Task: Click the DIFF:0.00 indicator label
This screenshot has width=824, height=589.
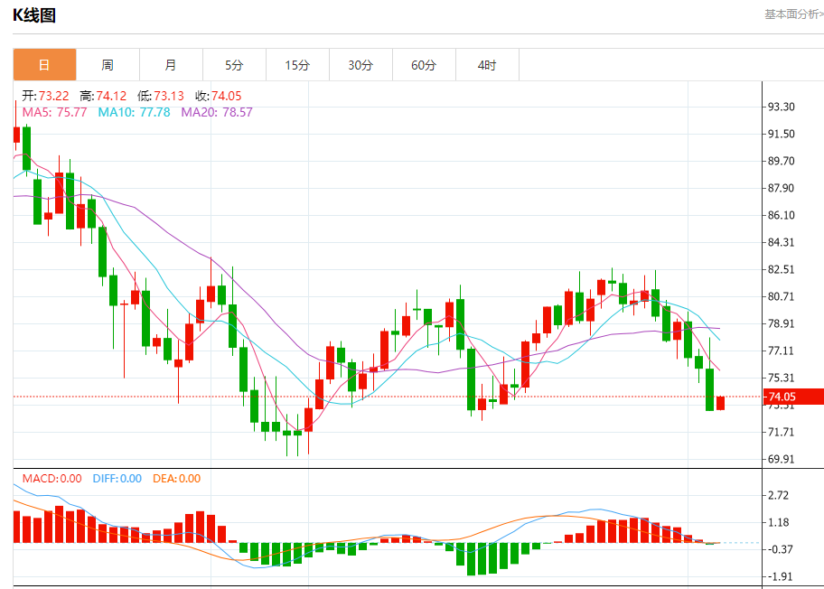Action: tap(117, 478)
